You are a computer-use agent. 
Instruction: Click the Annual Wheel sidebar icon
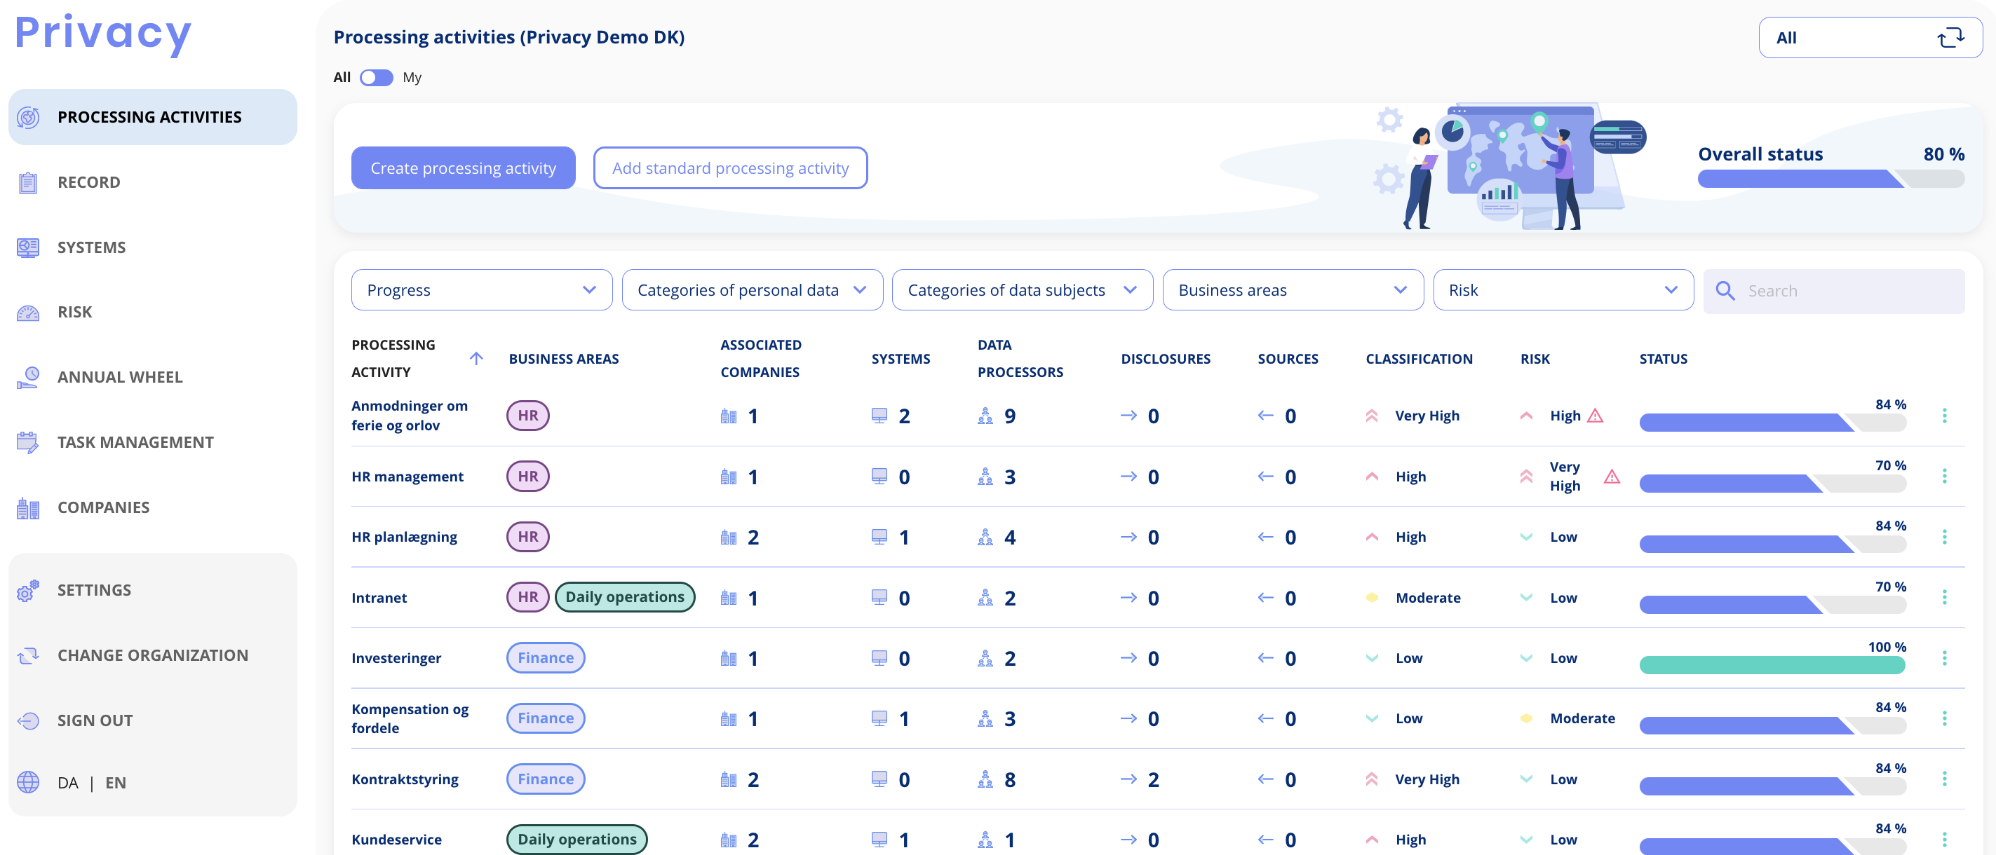pos(28,377)
